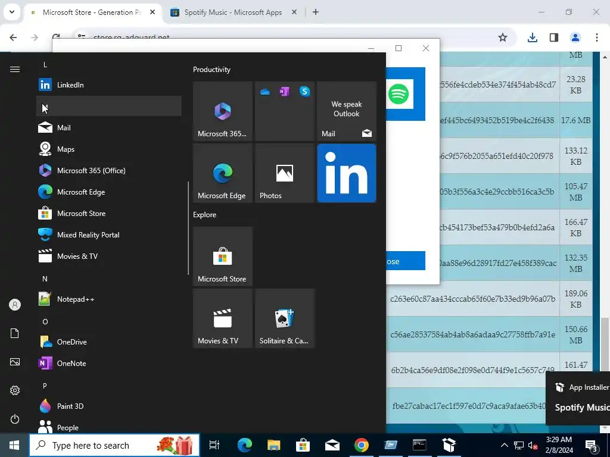Viewport: 610px width, 457px height.
Task: Bookmark this page with the star
Action: (503, 37)
